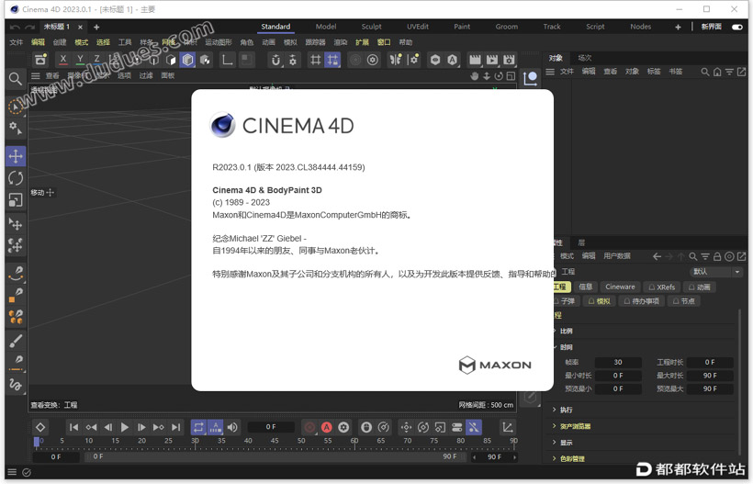Click the 帧率 field showing 30
This screenshot has width=753, height=484.
tap(618, 362)
